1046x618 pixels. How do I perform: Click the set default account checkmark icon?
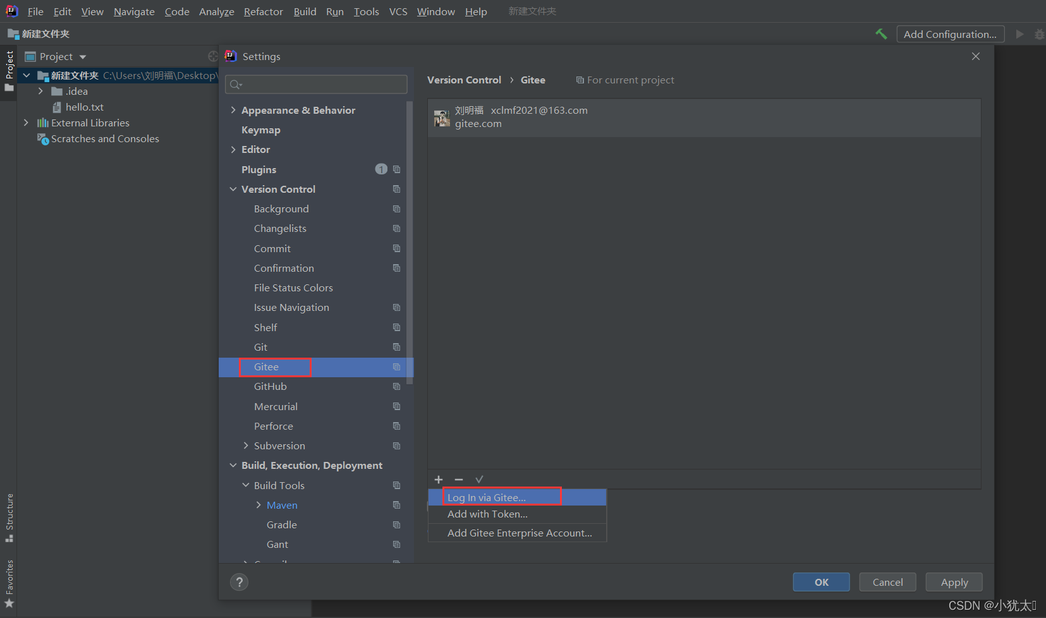click(479, 480)
